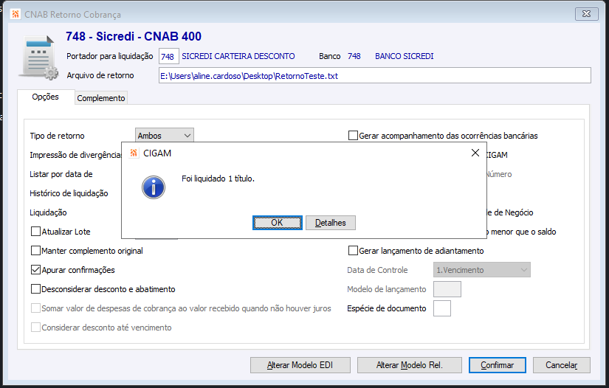Click the Banco code 748 value
The width and height of the screenshot is (609, 388).
(354, 56)
